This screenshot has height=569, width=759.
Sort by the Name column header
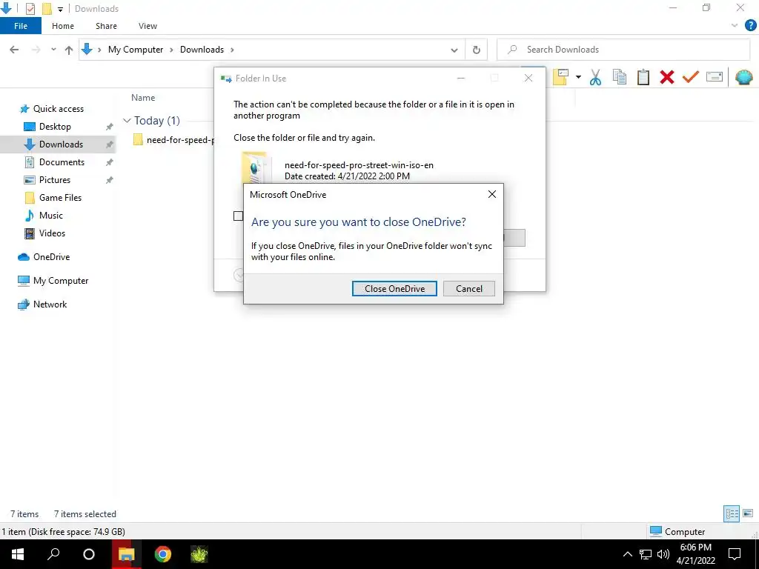point(143,98)
